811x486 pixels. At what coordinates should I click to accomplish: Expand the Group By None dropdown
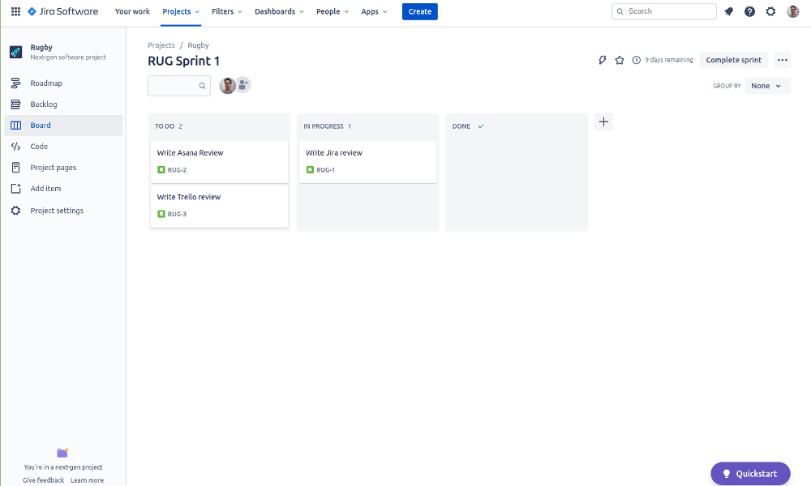click(x=767, y=86)
